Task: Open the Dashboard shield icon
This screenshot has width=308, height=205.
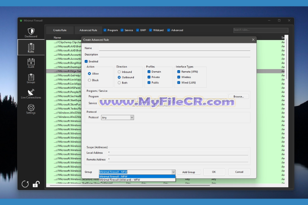Action: coord(31,31)
